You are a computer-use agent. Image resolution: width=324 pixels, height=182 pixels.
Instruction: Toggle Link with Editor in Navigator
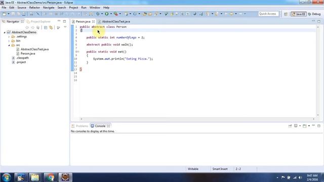click(x=51, y=27)
